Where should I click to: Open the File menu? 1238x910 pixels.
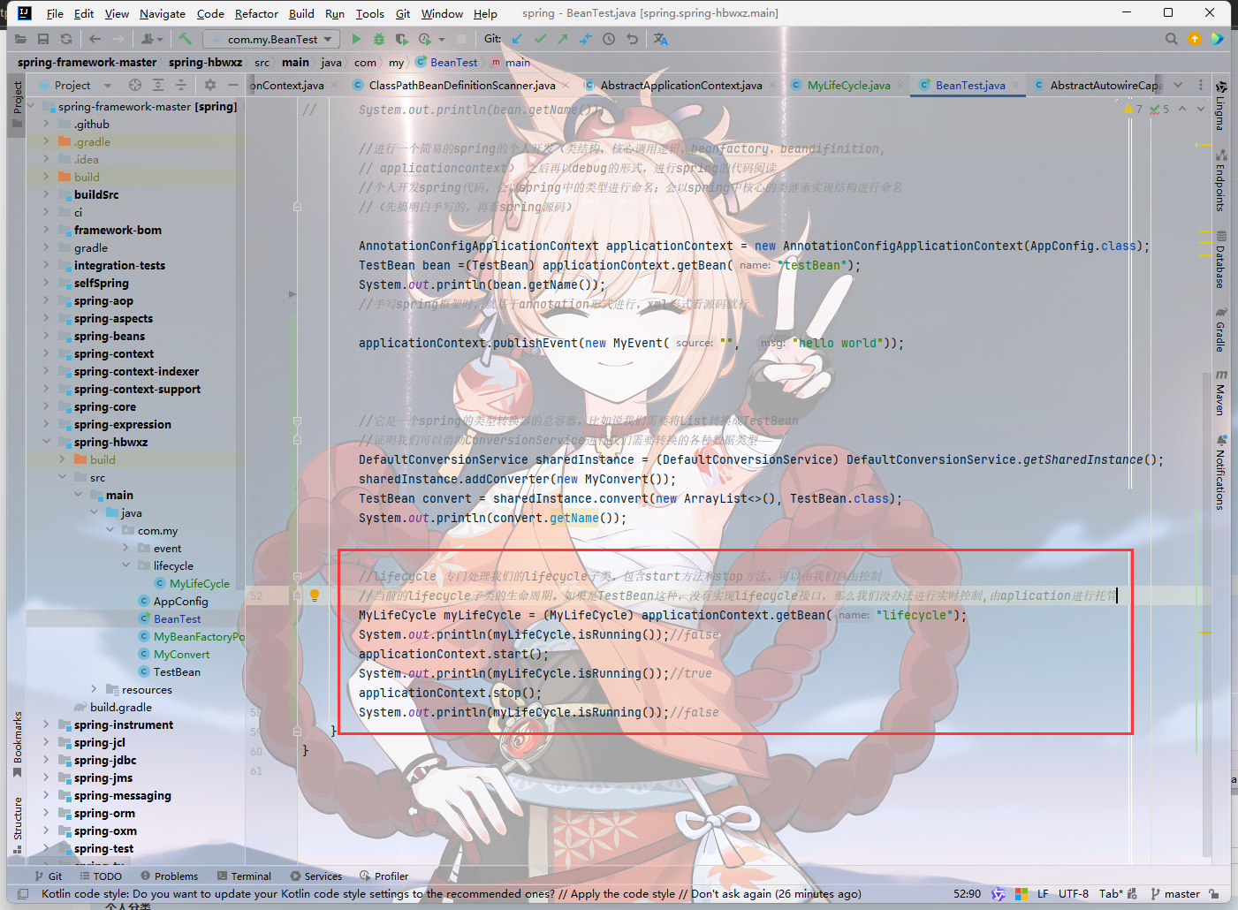click(55, 13)
